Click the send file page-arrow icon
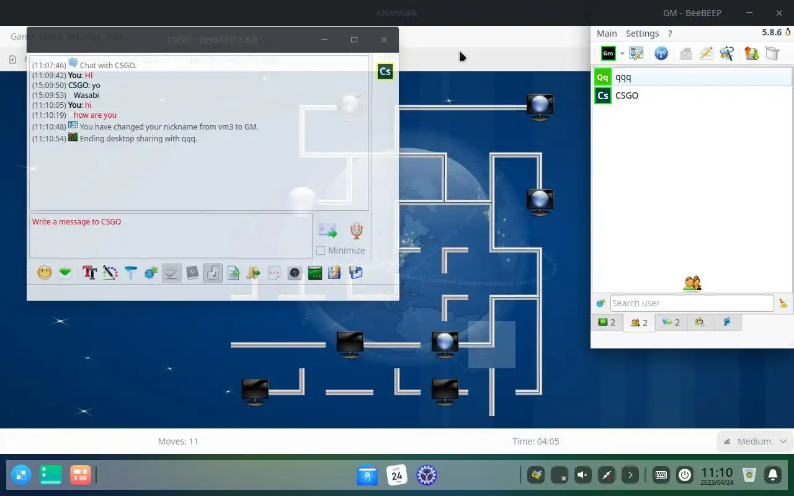 233,273
